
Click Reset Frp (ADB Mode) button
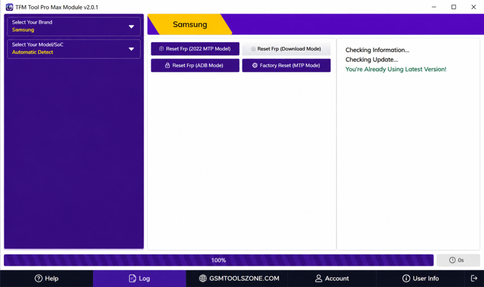pyautogui.click(x=195, y=65)
